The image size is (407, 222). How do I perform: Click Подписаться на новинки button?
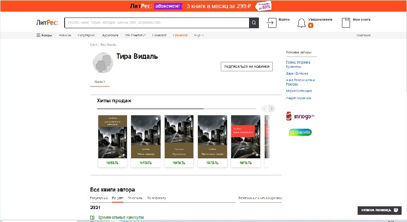tap(247, 66)
